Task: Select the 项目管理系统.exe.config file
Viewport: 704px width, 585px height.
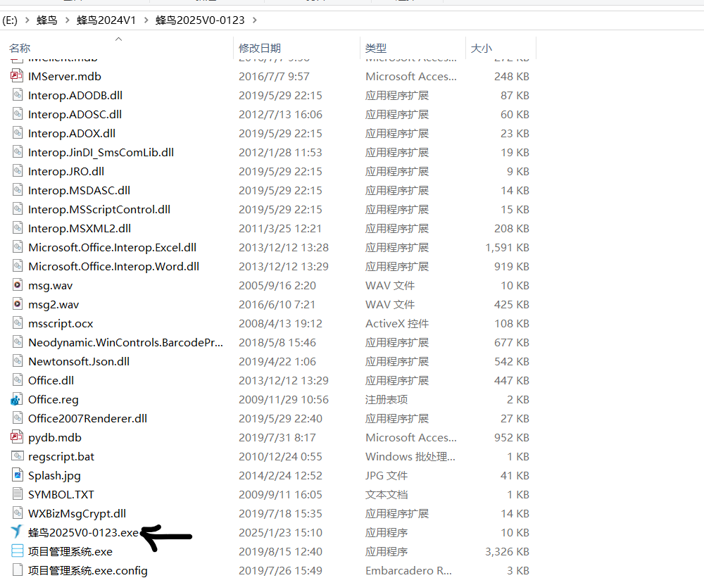Action: click(88, 570)
